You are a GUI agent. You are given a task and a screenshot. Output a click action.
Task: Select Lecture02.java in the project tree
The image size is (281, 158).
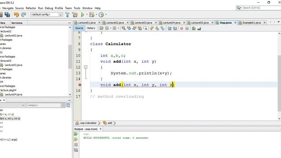14,36
